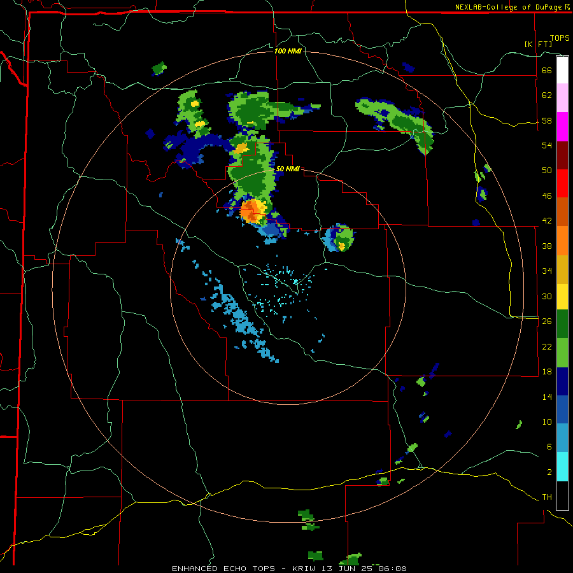Viewport: 573px width, 573px height.
Task: Click the legend value 18
Action: pos(547,372)
